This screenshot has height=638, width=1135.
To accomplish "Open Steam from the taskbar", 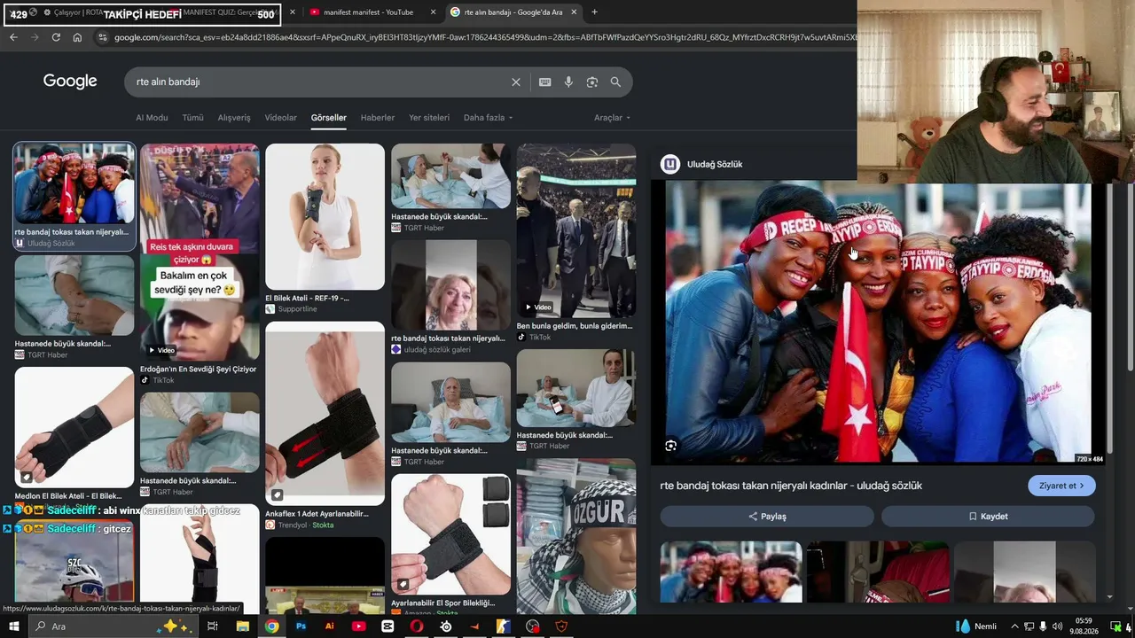I will [445, 626].
